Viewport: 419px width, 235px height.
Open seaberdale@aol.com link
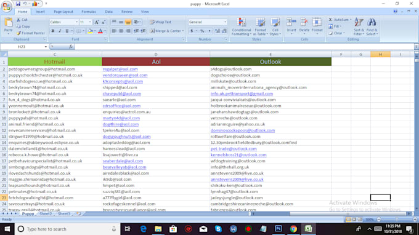(x=123, y=161)
